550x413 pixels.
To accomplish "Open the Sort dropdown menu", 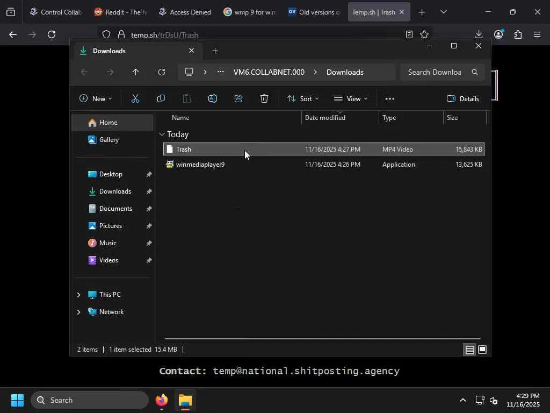I will click(303, 99).
